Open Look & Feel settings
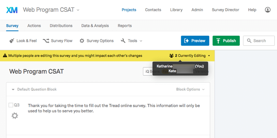The image size is (277, 138). [23, 41]
